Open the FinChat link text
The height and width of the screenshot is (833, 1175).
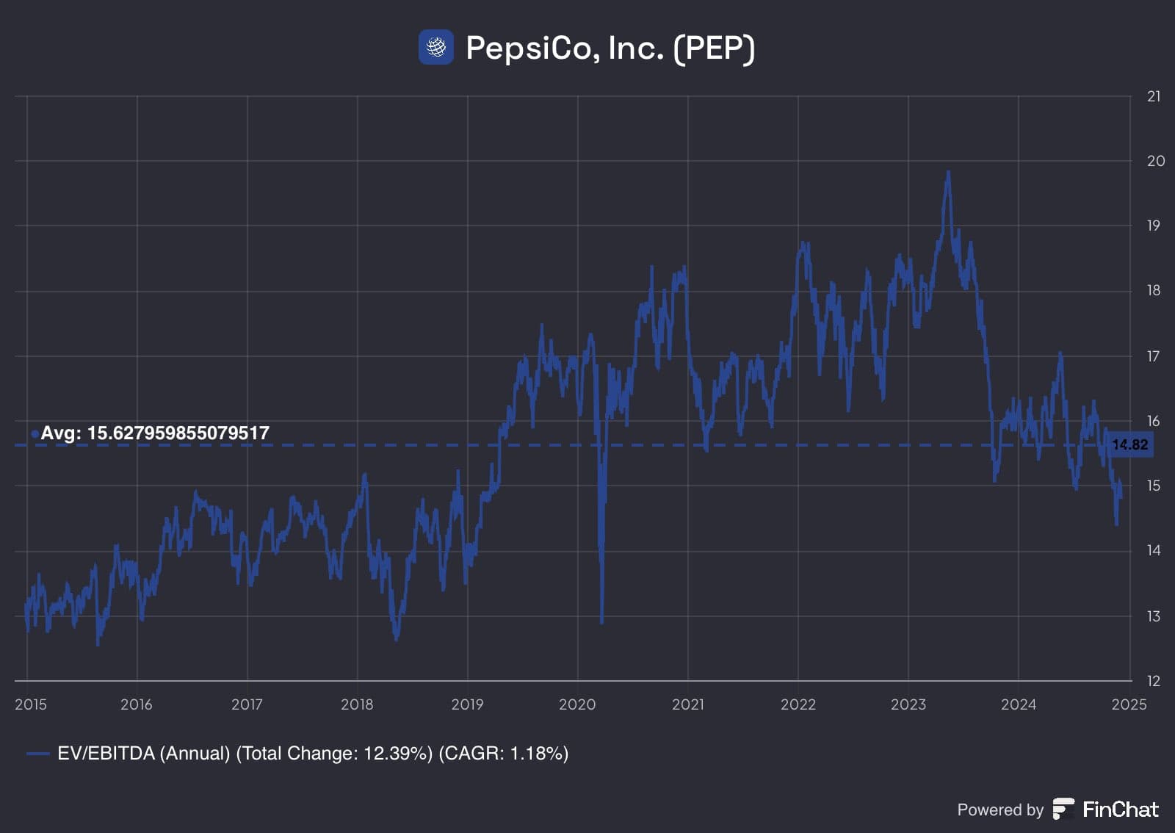(1120, 809)
